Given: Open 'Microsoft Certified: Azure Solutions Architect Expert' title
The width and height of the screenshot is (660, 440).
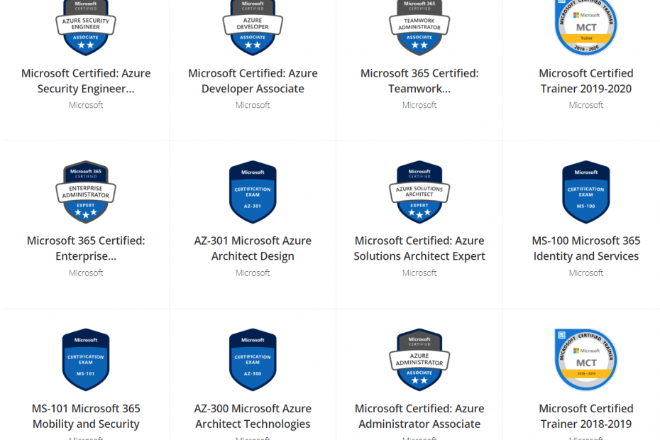Looking at the screenshot, I should click(x=419, y=248).
